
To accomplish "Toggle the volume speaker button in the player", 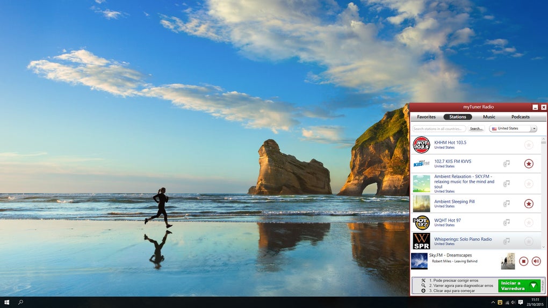I will point(536,261).
